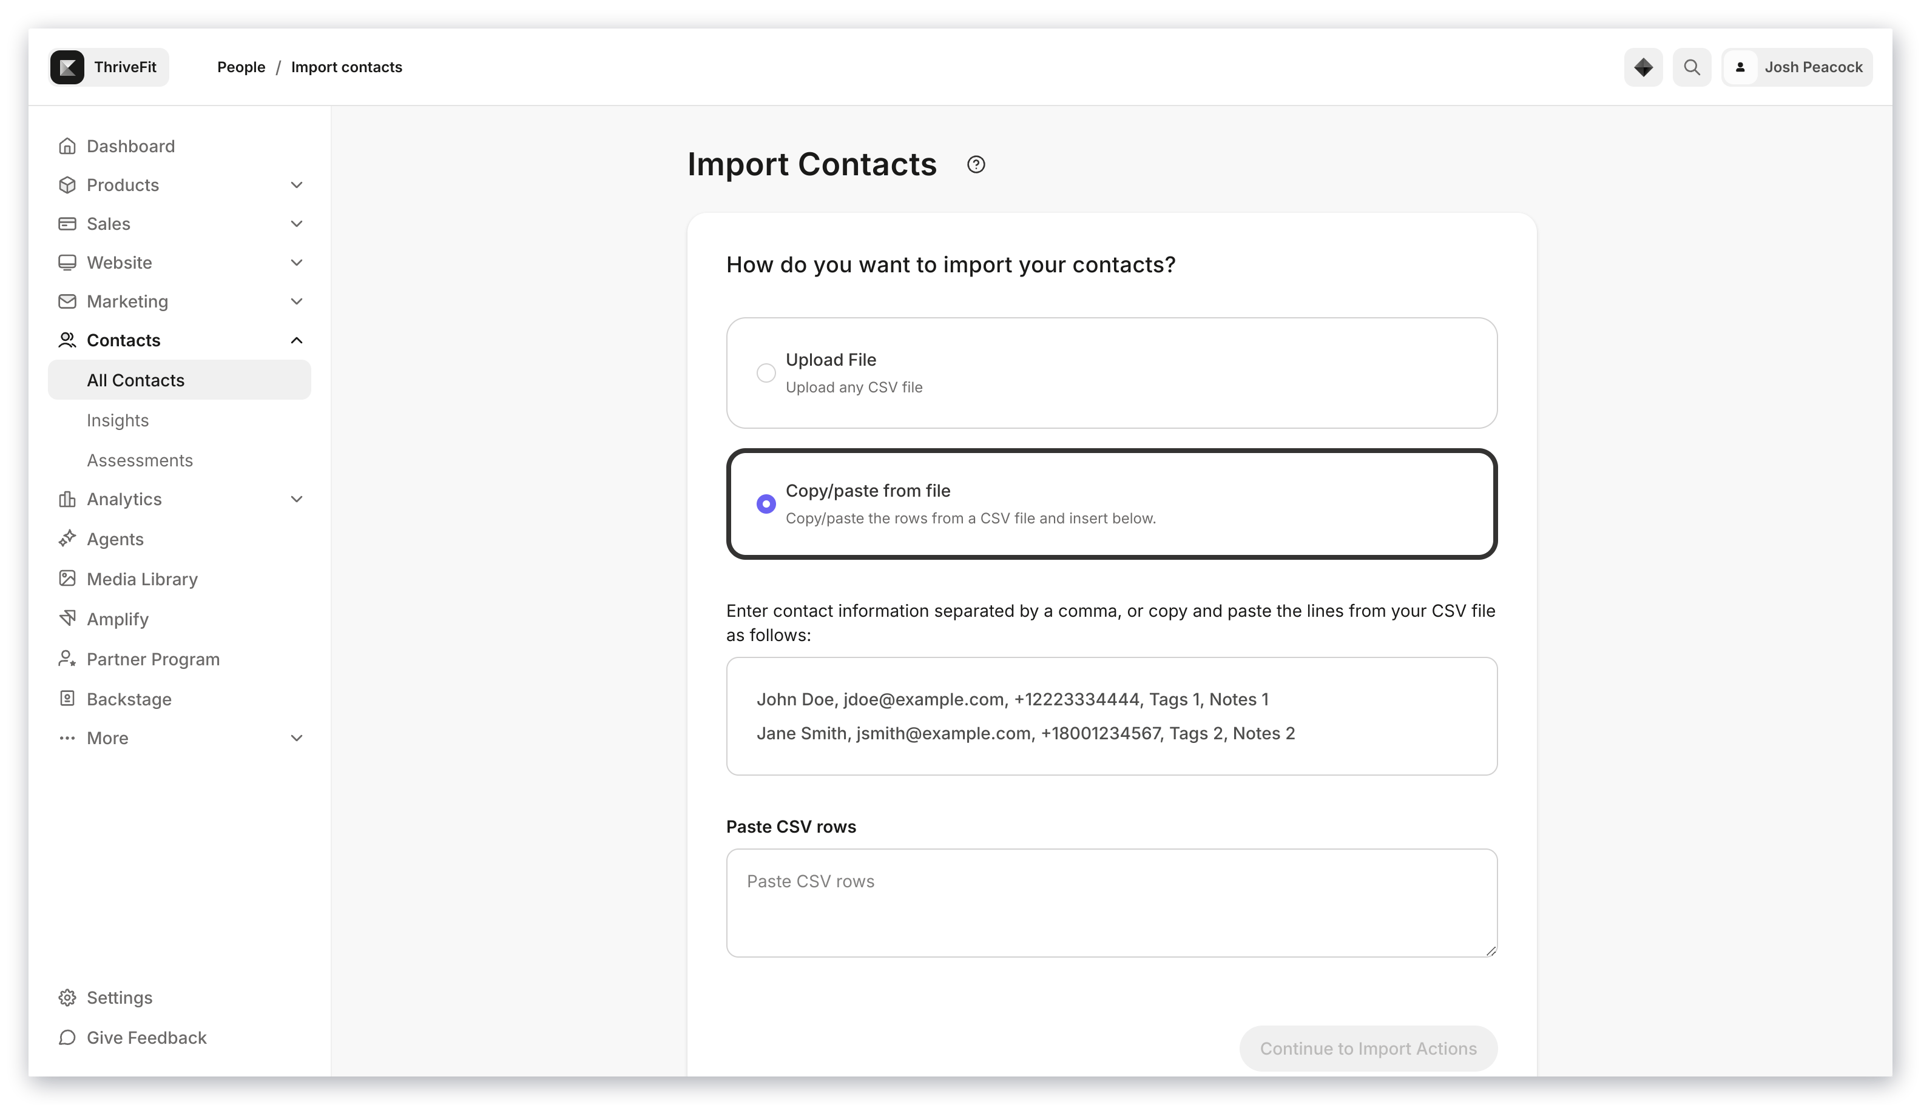
Task: Click the ThriveFit workspace name
Action: tap(125, 67)
